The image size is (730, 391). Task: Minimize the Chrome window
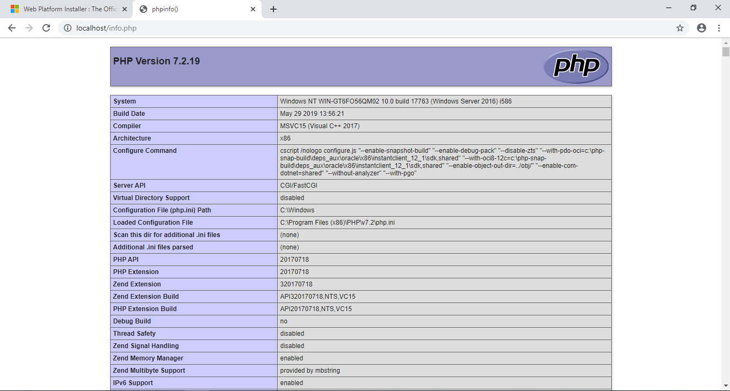click(669, 8)
